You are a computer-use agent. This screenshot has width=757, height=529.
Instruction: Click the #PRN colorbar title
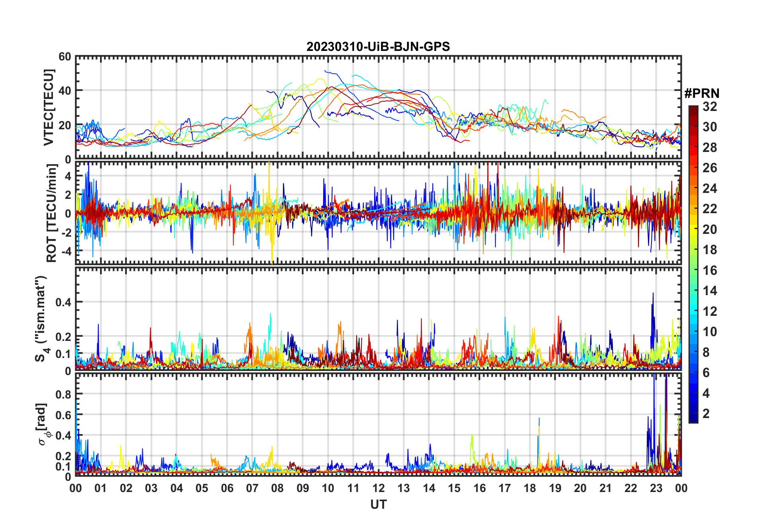(702, 93)
